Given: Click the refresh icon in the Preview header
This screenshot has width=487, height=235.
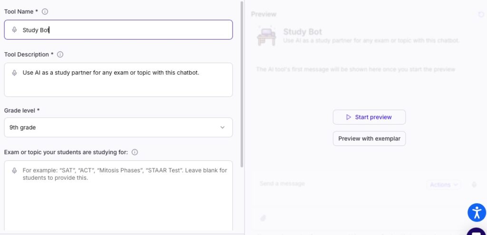Looking at the screenshot, I should (481, 15).
